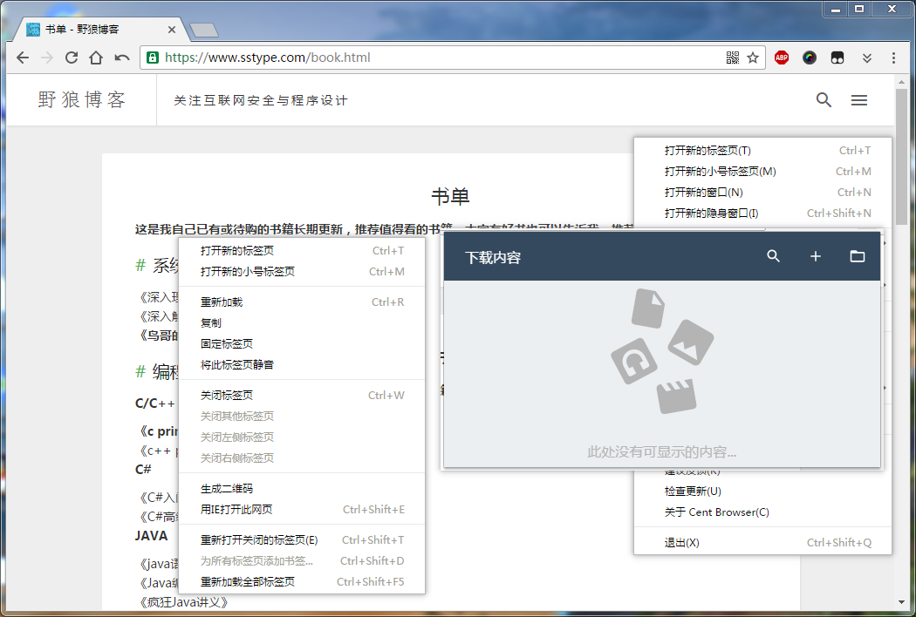Click the plus icon in the downloads panel header
The width and height of the screenshot is (916, 617).
815,256
